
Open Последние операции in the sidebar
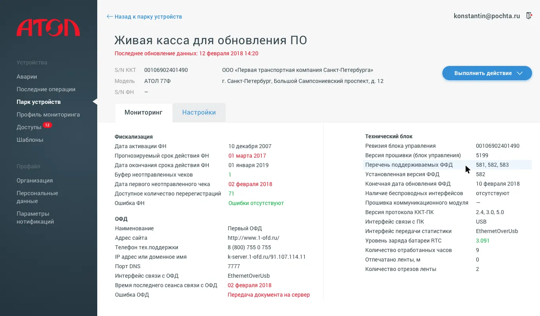[x=46, y=89]
